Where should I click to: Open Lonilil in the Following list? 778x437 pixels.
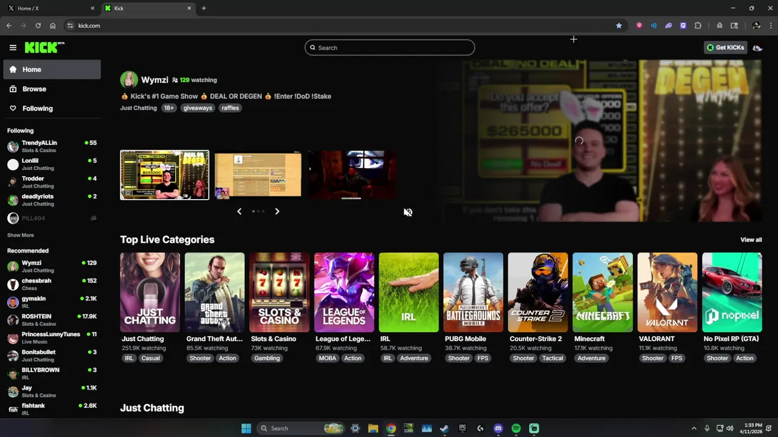52,164
